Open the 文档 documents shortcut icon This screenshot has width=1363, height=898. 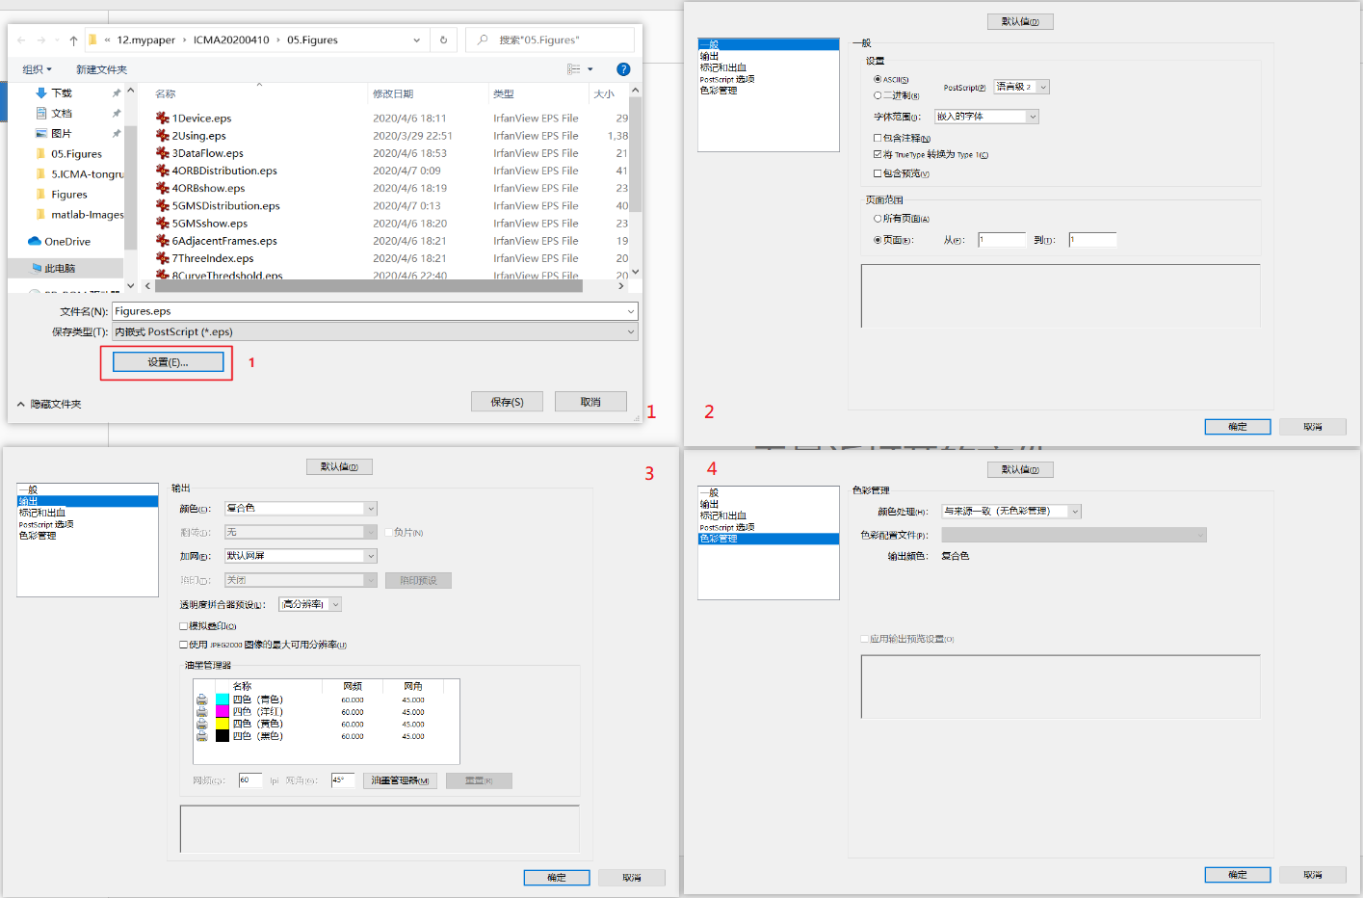[x=41, y=113]
